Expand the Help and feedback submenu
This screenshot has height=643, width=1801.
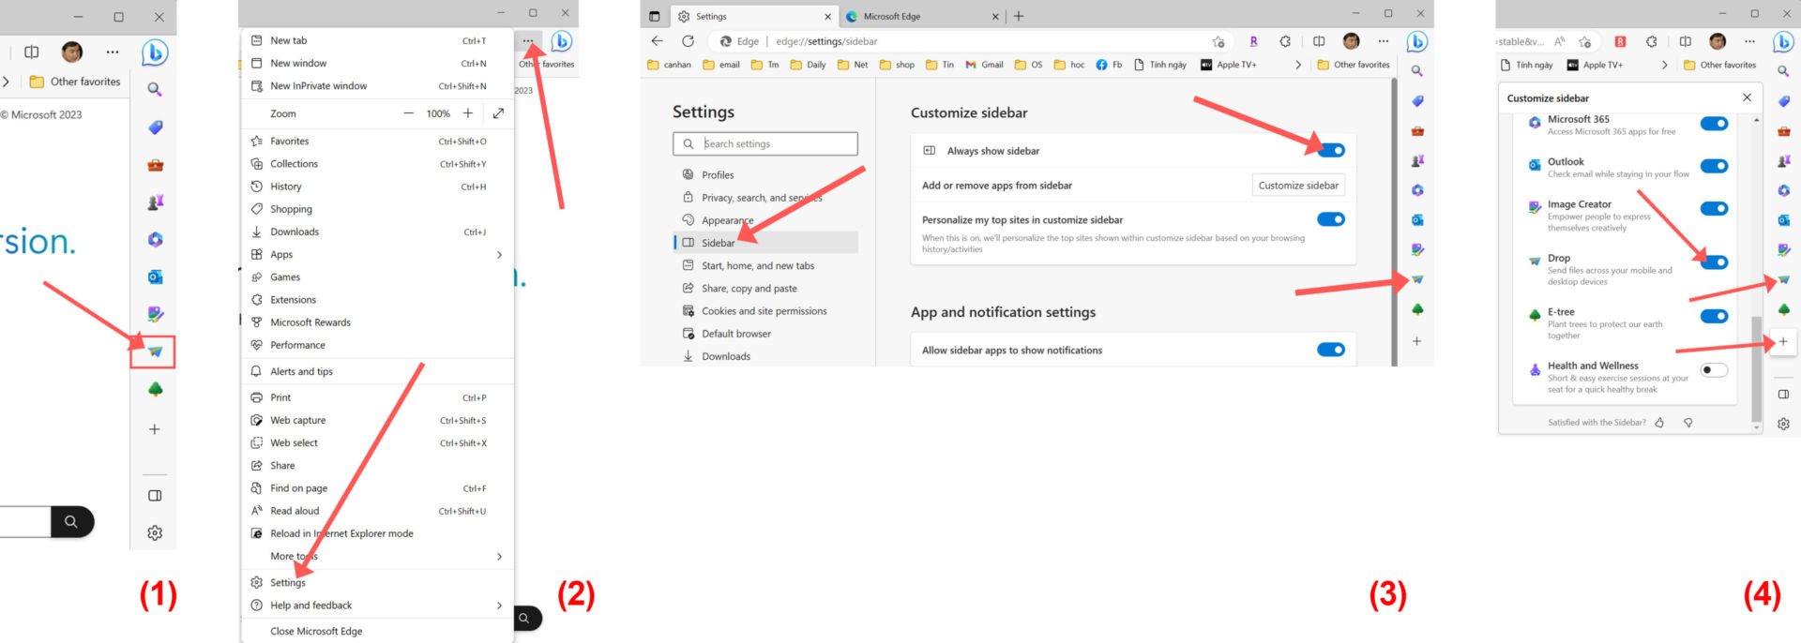click(499, 606)
